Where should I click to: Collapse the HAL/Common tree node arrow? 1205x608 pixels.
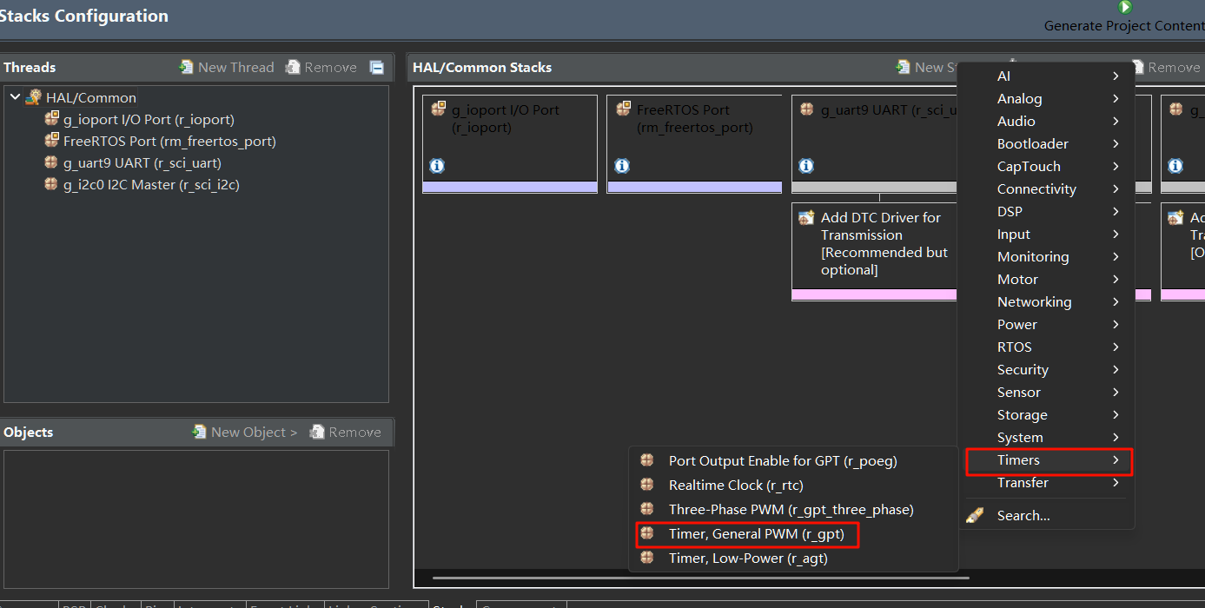[x=15, y=97]
